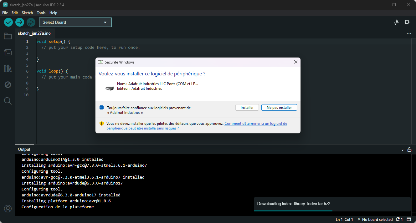
Task: Open the editor tab three-dots menu
Action: [x=409, y=33]
